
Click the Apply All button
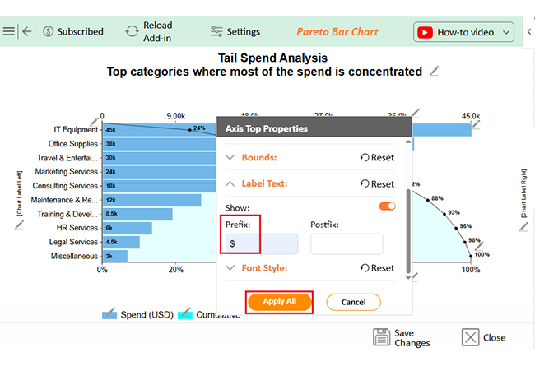pos(280,302)
